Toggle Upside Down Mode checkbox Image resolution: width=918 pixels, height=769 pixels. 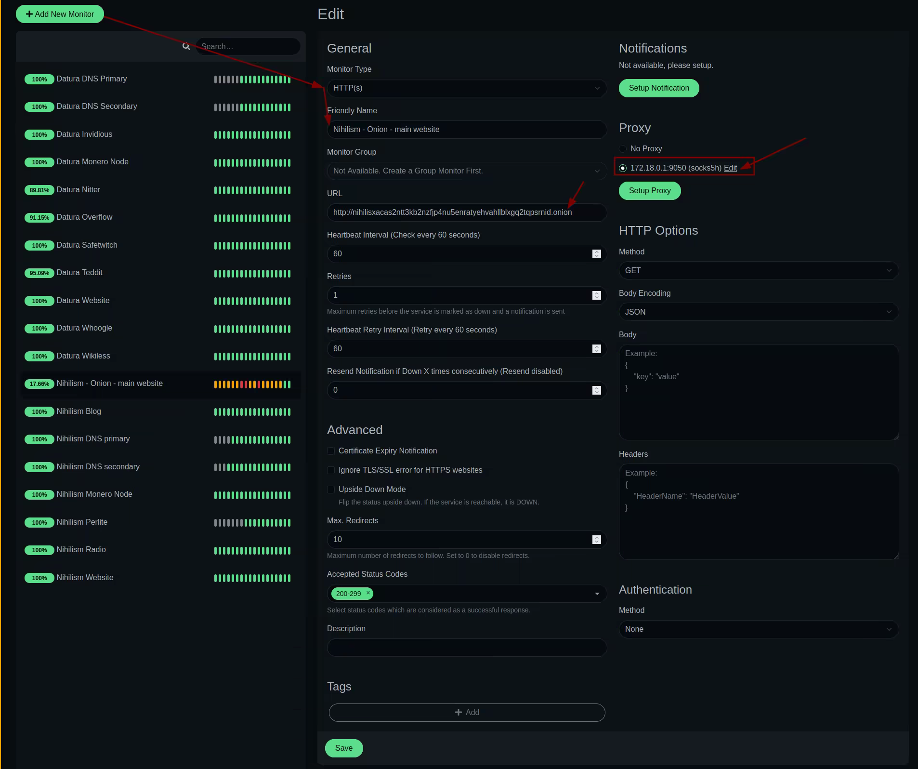331,490
